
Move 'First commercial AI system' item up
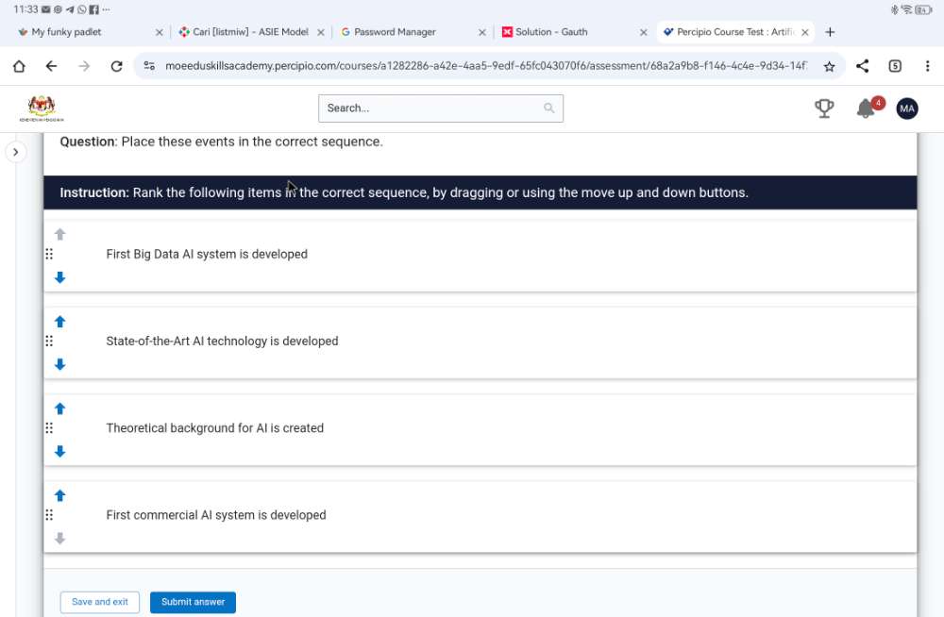pos(60,495)
